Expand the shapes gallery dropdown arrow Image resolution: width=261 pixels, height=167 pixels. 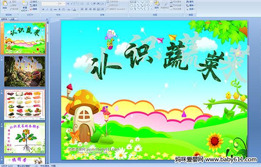click(x=152, y=9)
